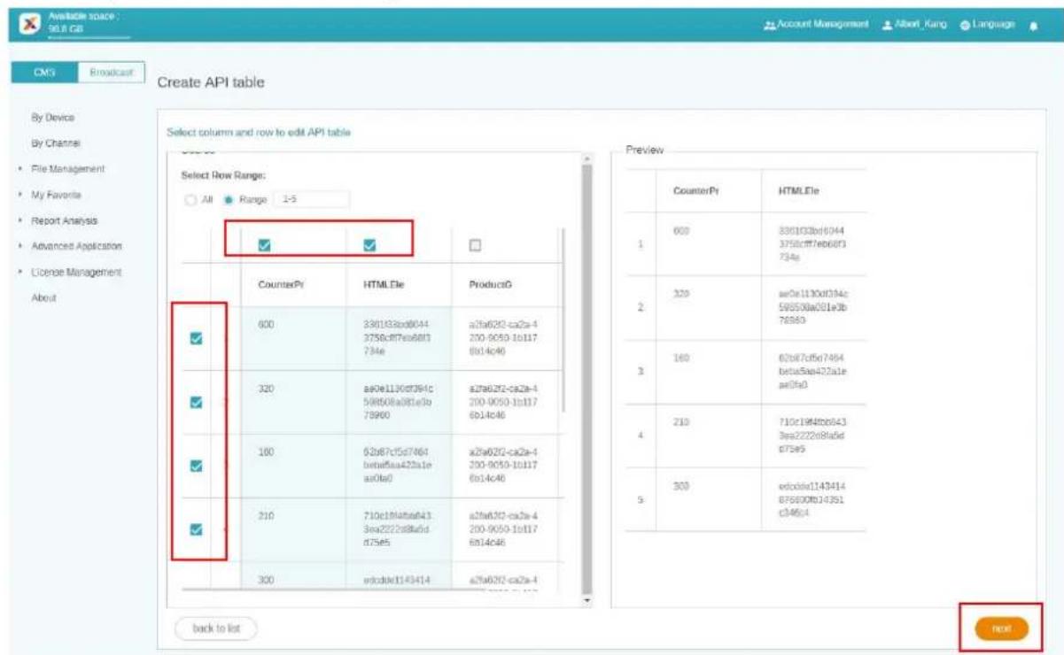Click the scrollbar down arrow of the table
The width and height of the screenshot is (1064, 655).
pyautogui.click(x=586, y=600)
